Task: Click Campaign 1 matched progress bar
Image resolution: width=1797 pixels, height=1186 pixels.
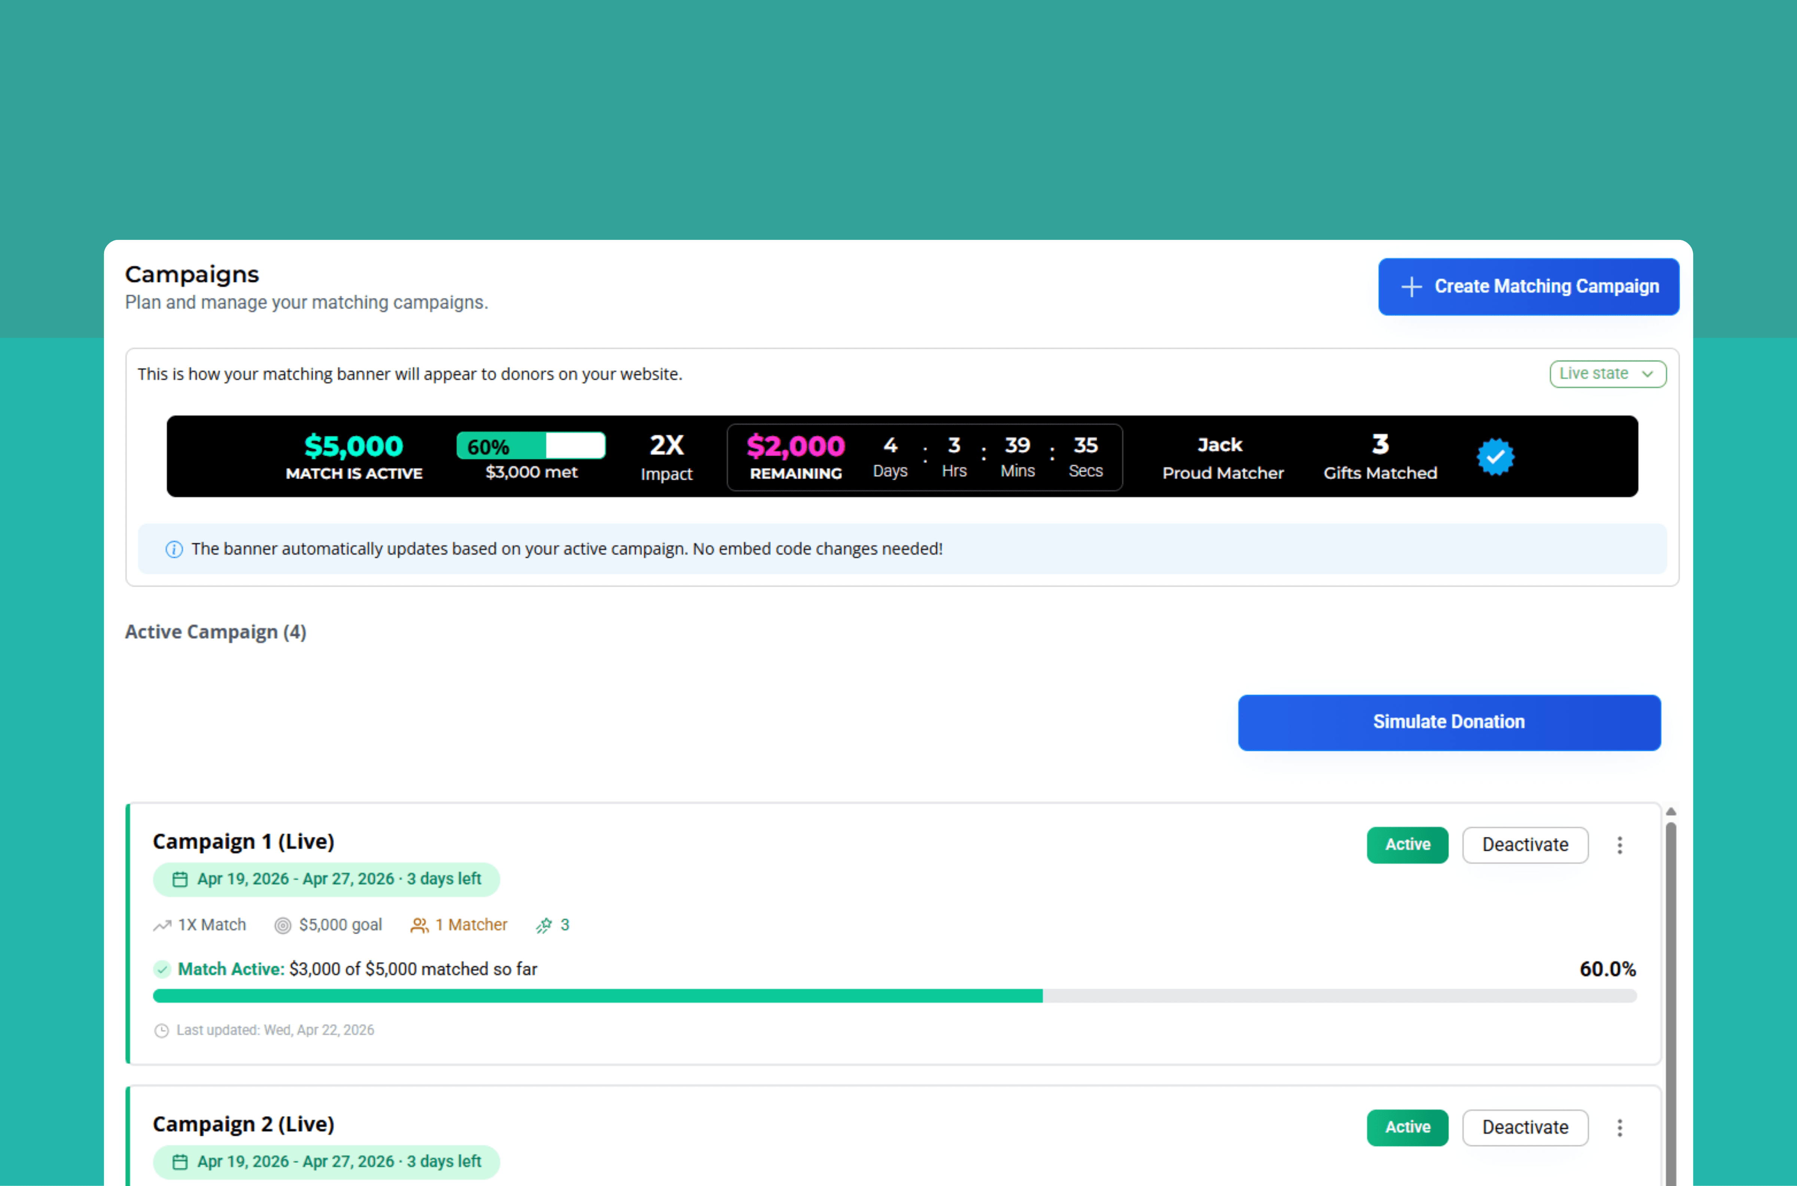Action: pos(894,996)
